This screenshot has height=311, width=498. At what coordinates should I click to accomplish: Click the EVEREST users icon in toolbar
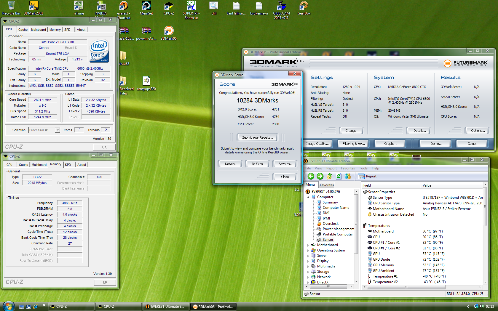(x=348, y=176)
